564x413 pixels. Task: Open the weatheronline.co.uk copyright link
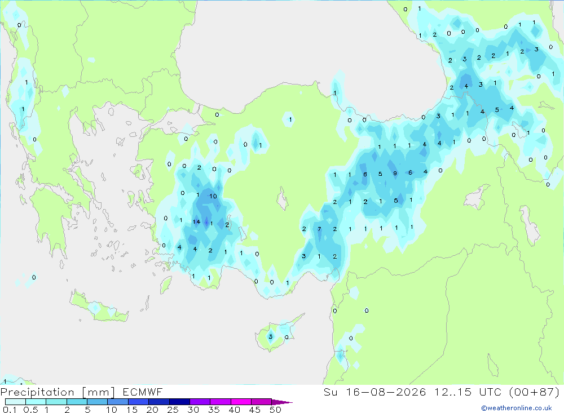[517, 408]
